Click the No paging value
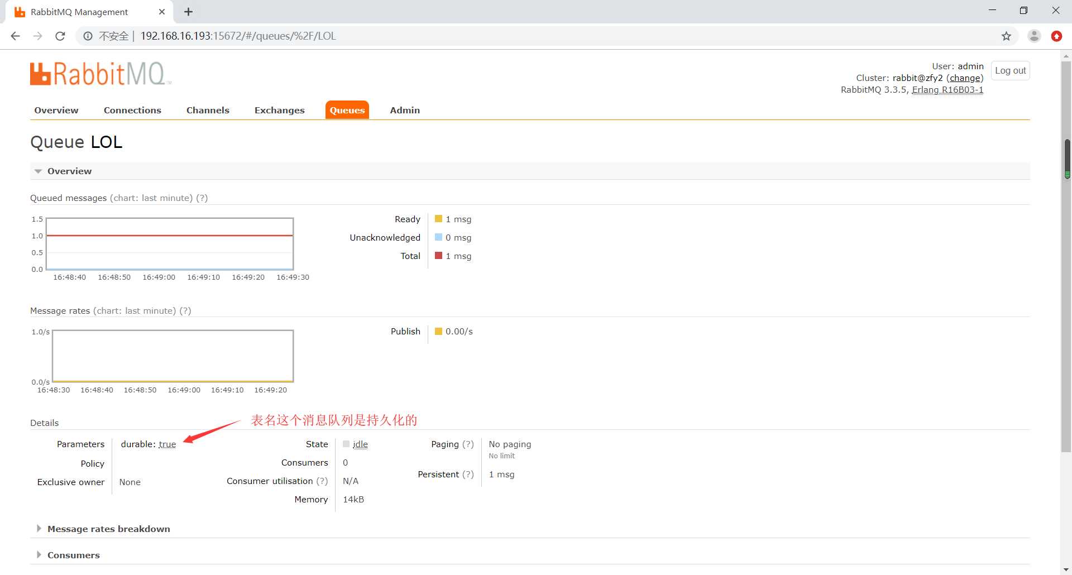The image size is (1072, 575). coord(510,444)
